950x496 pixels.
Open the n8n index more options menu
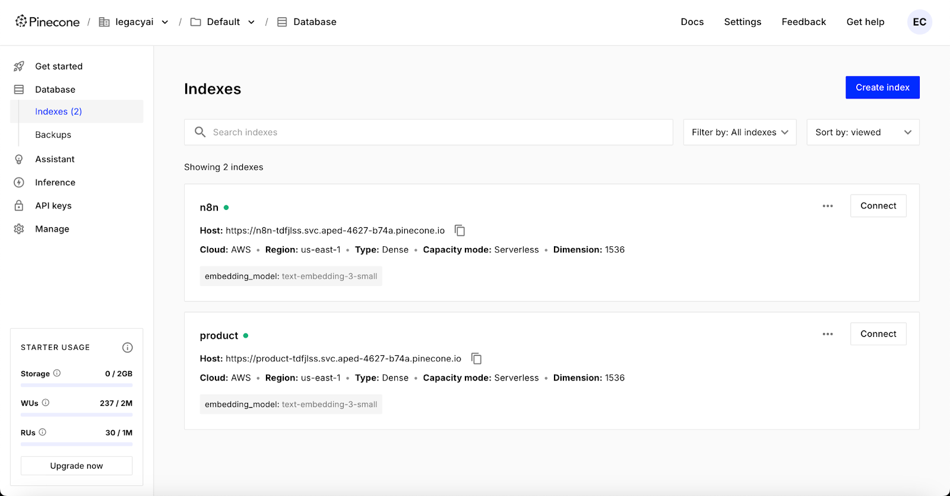pyautogui.click(x=828, y=206)
